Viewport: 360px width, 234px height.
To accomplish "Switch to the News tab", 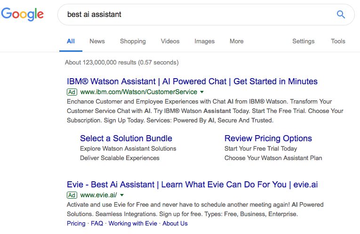I will pos(97,41).
